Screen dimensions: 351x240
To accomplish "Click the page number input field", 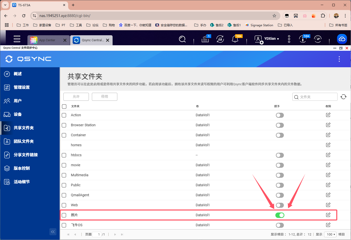I will [97, 234].
